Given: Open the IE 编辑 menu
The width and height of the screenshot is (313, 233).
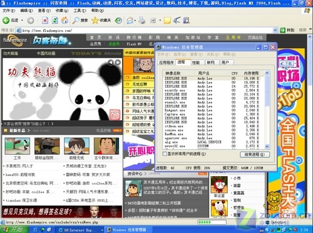Looking at the screenshot, I should coord(26,11).
